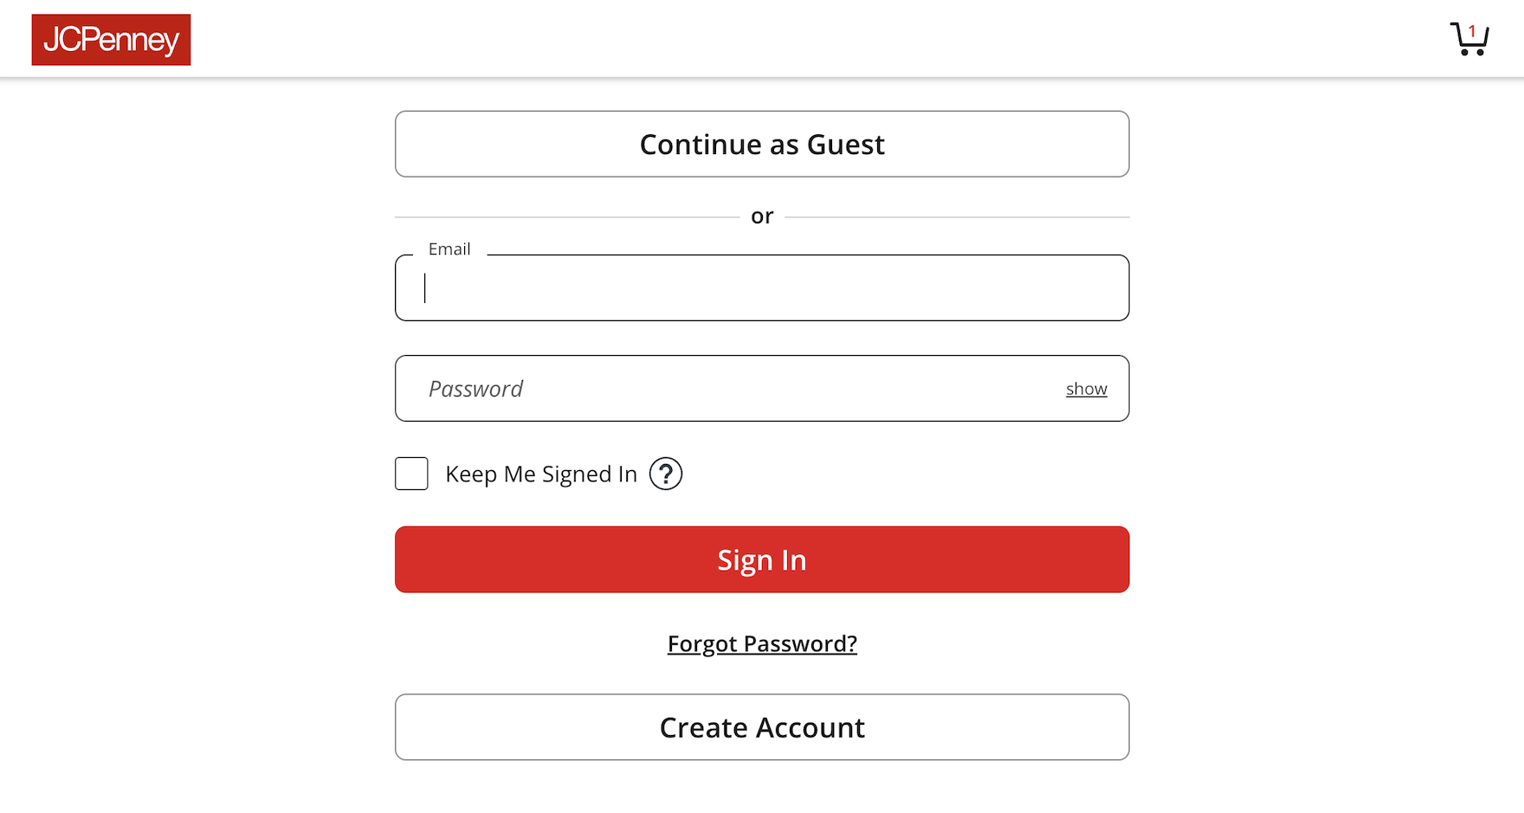Click the "Keep Me Signed In" label text
Viewport: 1524px width, 813px height.
541,474
